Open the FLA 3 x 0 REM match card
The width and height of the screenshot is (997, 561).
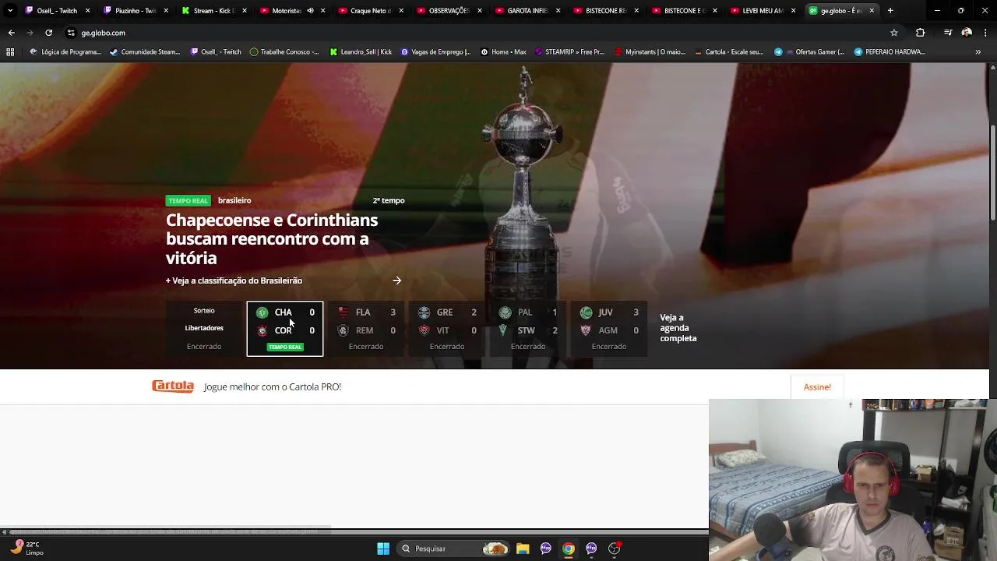tap(366, 329)
